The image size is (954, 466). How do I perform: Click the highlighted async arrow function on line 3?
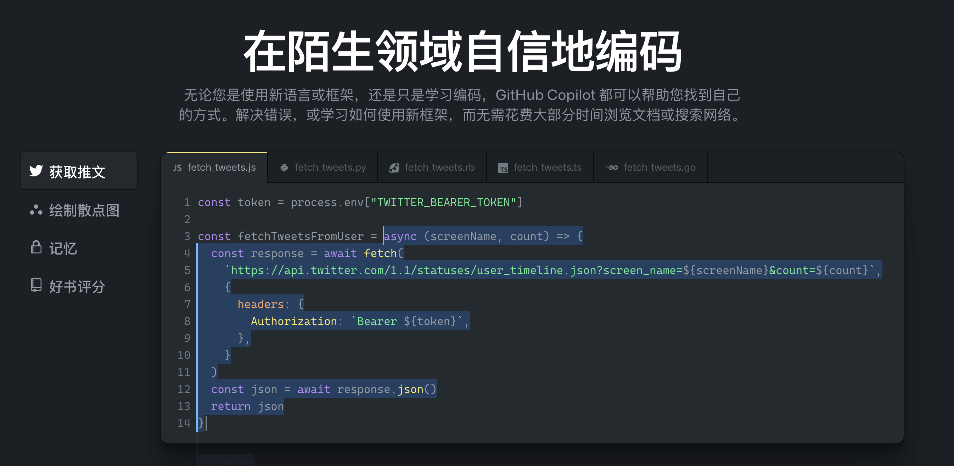(482, 236)
